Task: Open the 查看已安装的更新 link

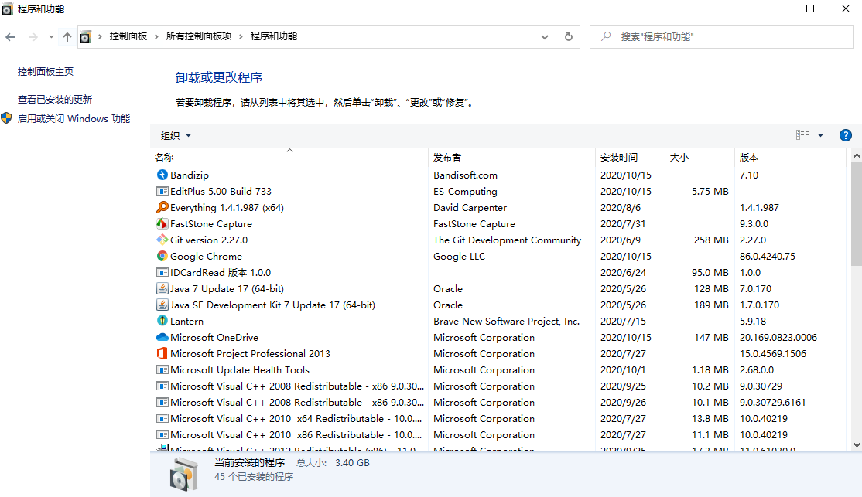Action: [x=54, y=100]
